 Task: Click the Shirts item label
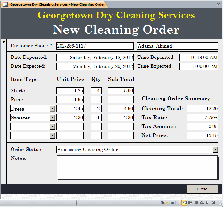pos(18,91)
